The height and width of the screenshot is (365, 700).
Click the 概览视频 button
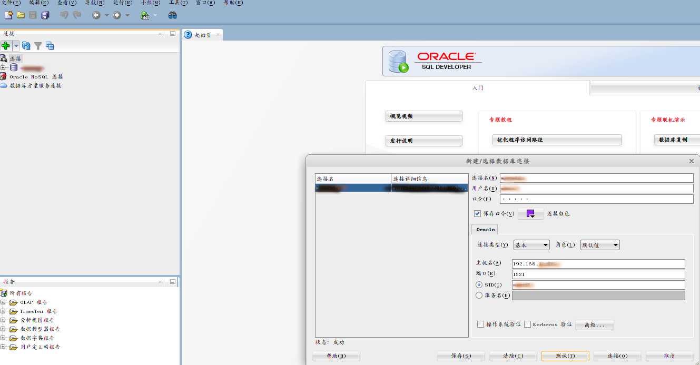[x=423, y=116]
